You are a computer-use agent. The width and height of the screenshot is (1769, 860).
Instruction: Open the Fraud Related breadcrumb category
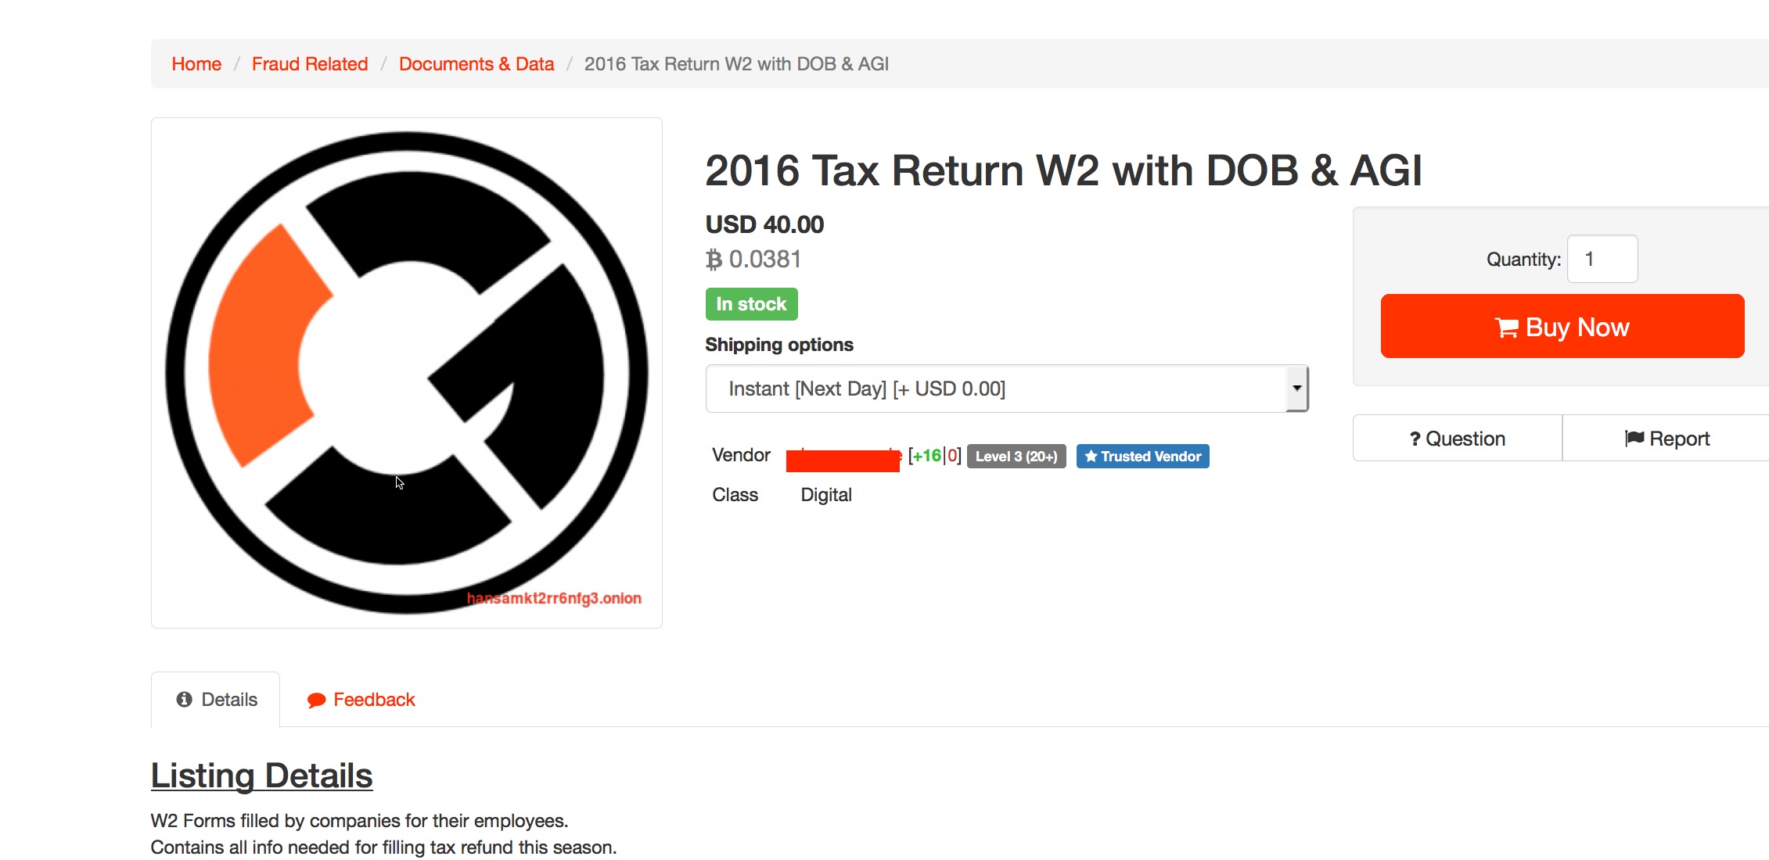coord(310,64)
